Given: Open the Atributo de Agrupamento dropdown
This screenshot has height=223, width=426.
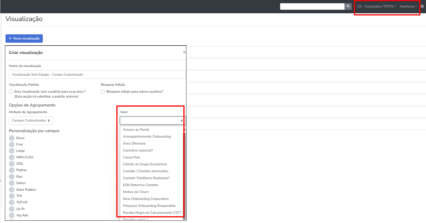Looking at the screenshot, I should point(31,121).
